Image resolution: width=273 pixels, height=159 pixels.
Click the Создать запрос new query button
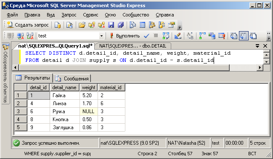[x=28, y=25]
